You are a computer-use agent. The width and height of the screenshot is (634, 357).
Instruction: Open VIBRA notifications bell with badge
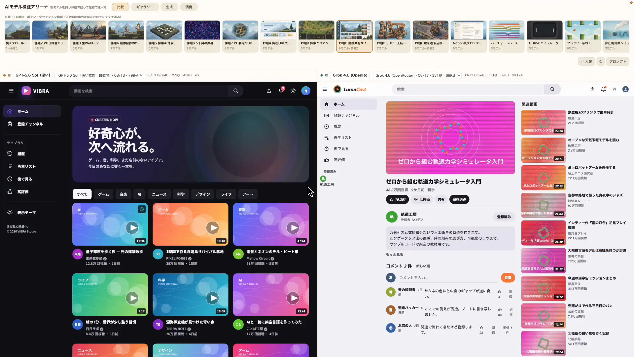pyautogui.click(x=281, y=90)
